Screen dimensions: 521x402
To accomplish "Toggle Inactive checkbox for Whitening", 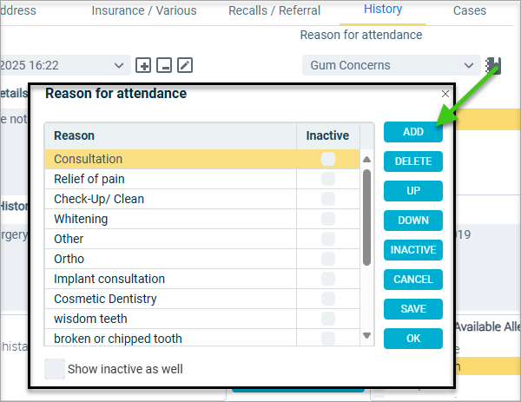I will pos(328,219).
